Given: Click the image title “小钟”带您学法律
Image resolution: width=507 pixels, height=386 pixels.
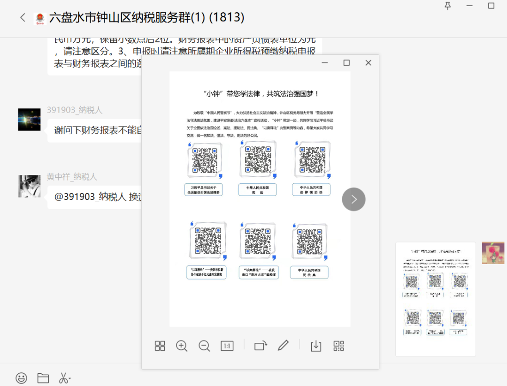Looking at the screenshot, I should click(261, 94).
